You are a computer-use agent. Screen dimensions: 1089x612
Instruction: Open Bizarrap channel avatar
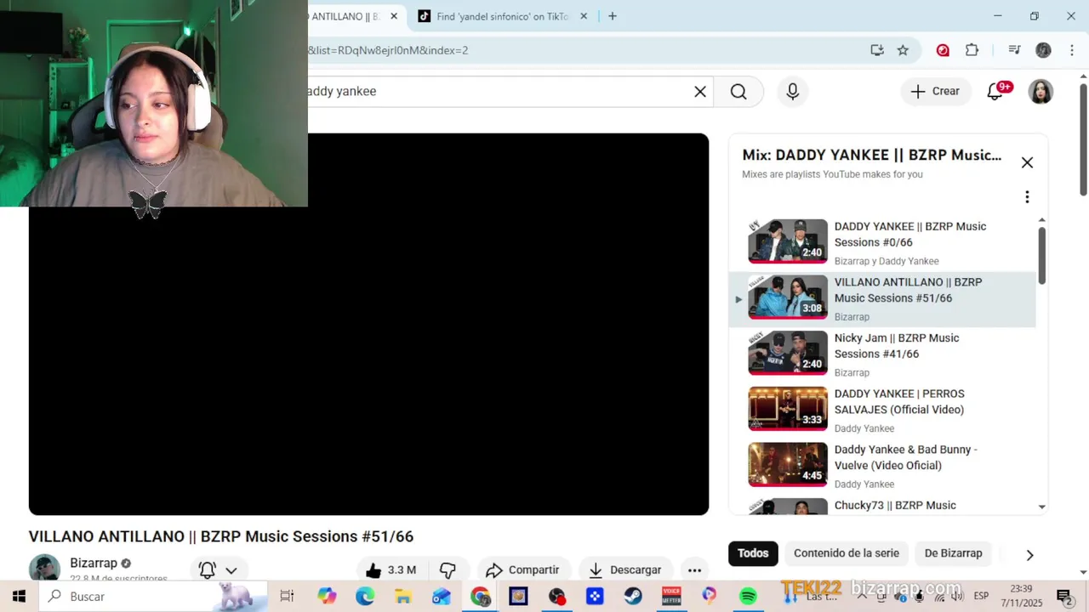(44, 568)
